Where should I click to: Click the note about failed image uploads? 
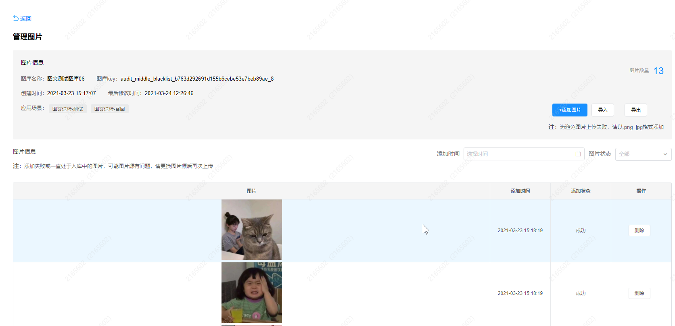click(x=113, y=166)
